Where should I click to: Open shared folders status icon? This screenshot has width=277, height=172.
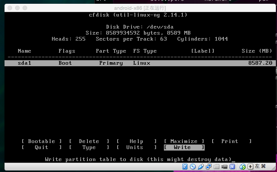[x=217, y=166]
